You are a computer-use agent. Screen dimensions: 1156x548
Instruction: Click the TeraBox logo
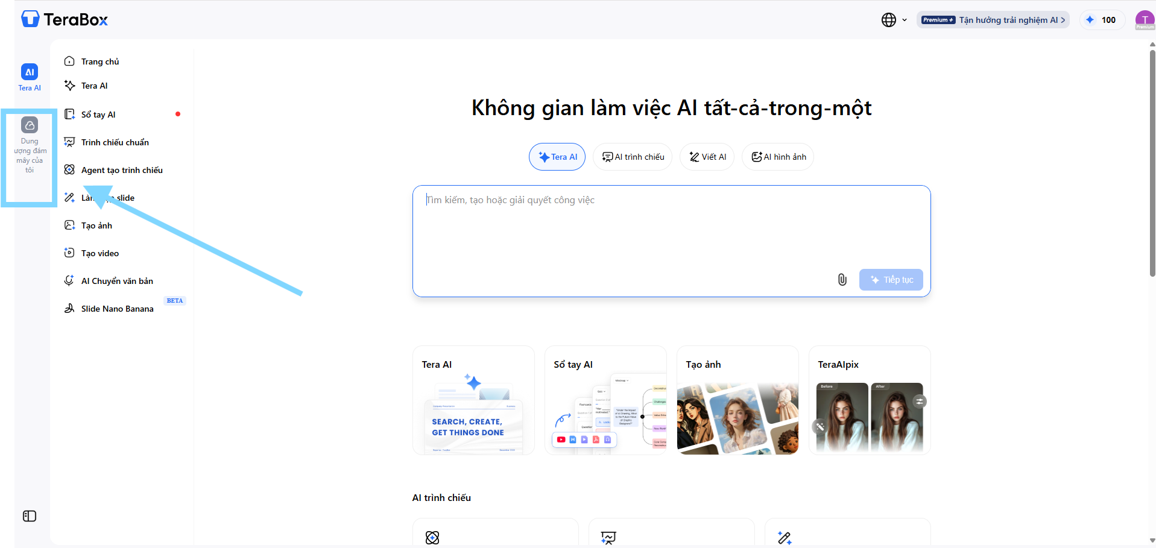click(x=65, y=19)
